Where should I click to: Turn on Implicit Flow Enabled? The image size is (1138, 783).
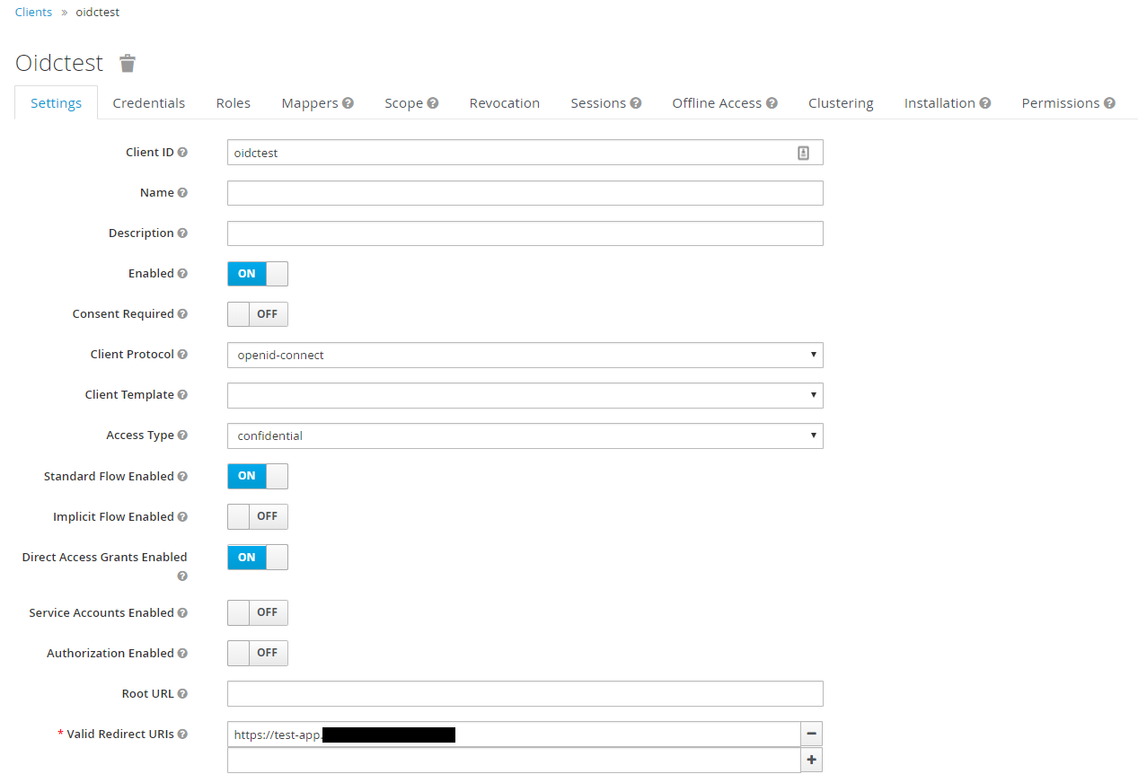tap(257, 516)
